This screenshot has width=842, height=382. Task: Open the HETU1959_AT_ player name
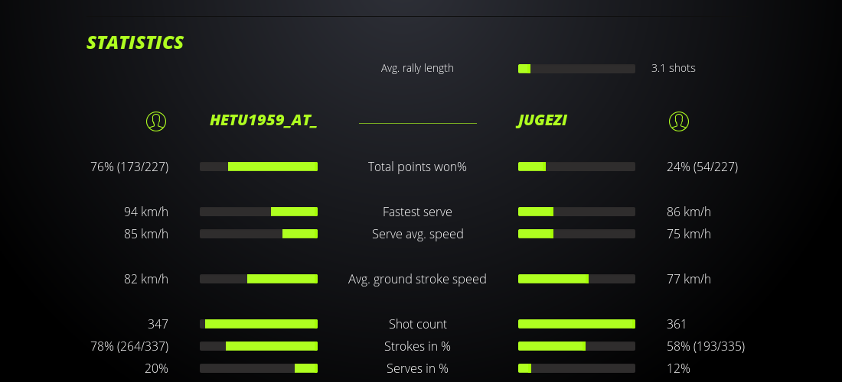coord(263,121)
